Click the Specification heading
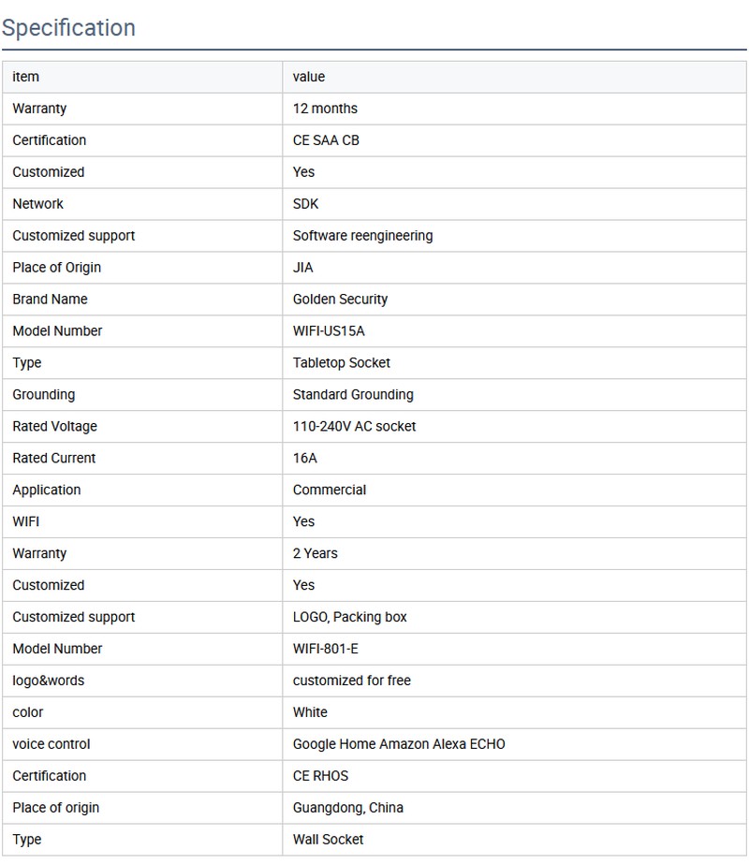 pyautogui.click(x=68, y=28)
